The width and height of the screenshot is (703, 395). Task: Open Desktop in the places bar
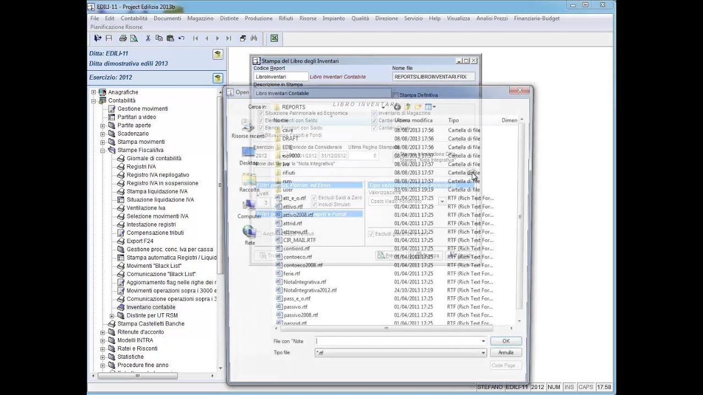tap(248, 156)
